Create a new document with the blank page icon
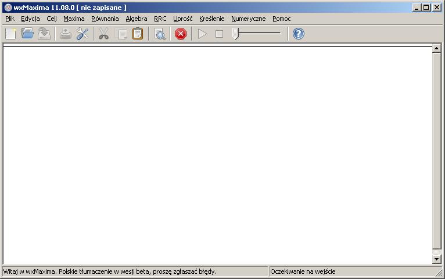The width and height of the screenshot is (445, 279). [x=11, y=34]
